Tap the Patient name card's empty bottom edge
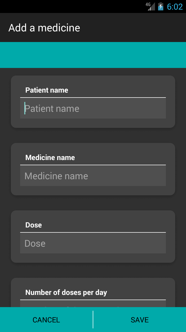The height and width of the screenshot is (332, 186). pyautogui.click(x=93, y=123)
